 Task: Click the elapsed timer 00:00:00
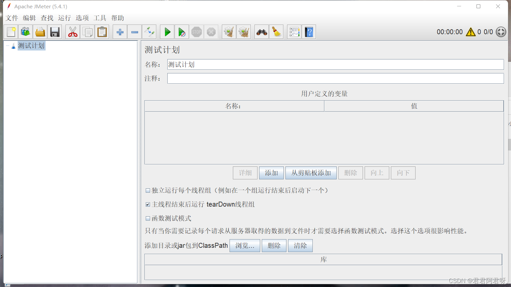pos(450,32)
